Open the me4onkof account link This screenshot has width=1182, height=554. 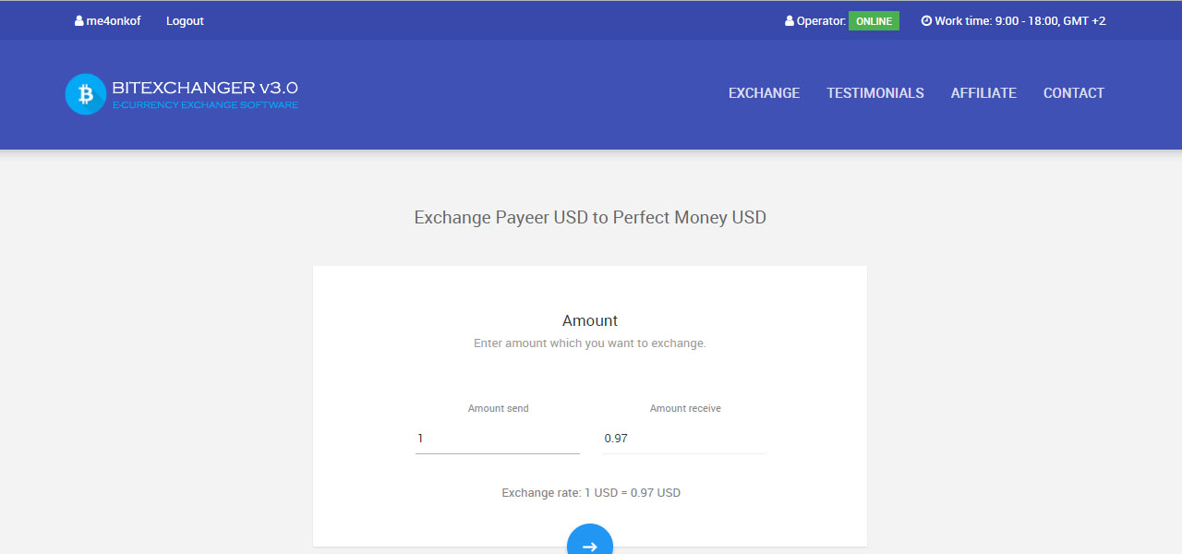[114, 20]
